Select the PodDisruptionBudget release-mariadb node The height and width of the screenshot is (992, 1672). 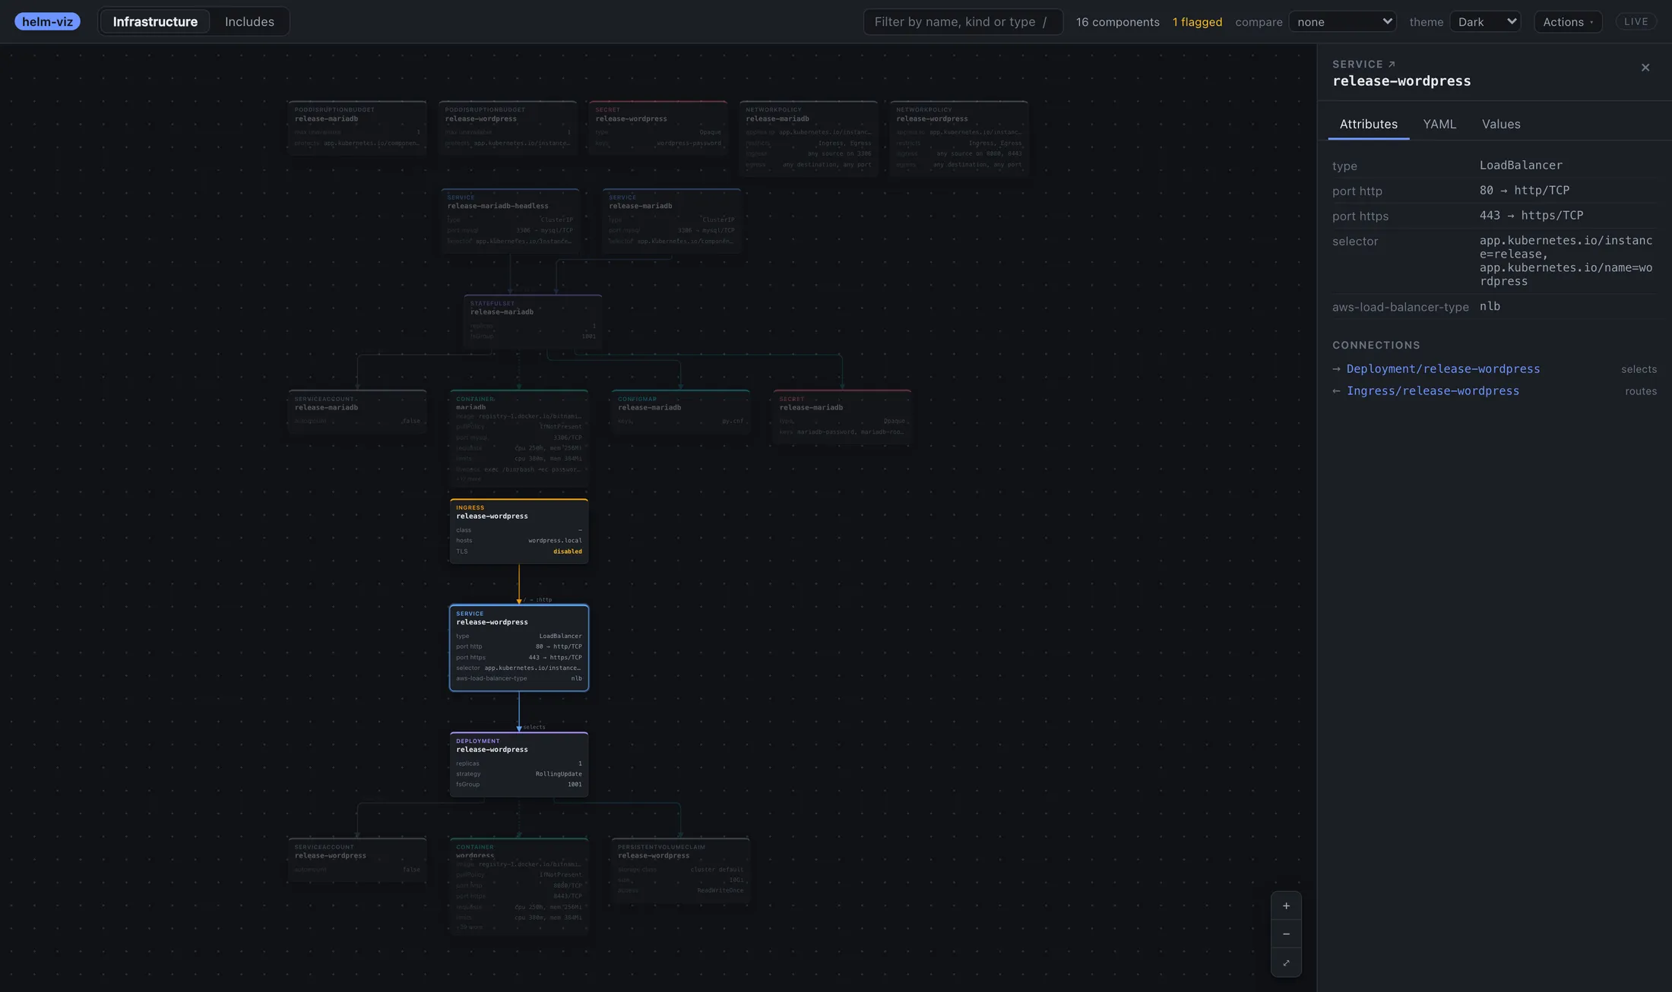[x=357, y=127]
